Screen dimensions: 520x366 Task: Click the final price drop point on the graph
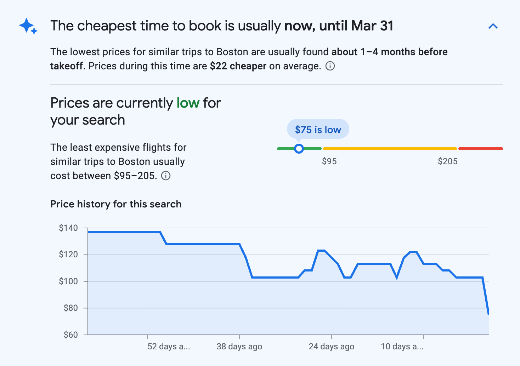(488, 314)
